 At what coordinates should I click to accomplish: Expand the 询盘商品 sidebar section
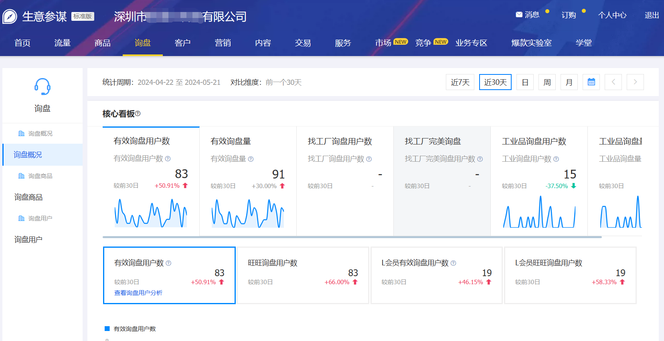[x=28, y=197]
